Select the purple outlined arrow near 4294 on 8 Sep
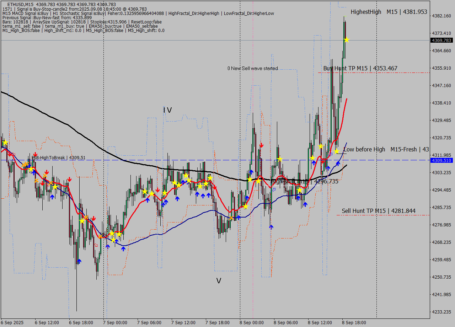455x327 pixels. [x=274, y=190]
